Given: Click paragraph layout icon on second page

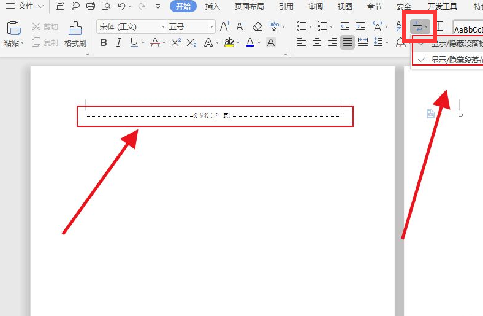Looking at the screenshot, I should (431, 114).
